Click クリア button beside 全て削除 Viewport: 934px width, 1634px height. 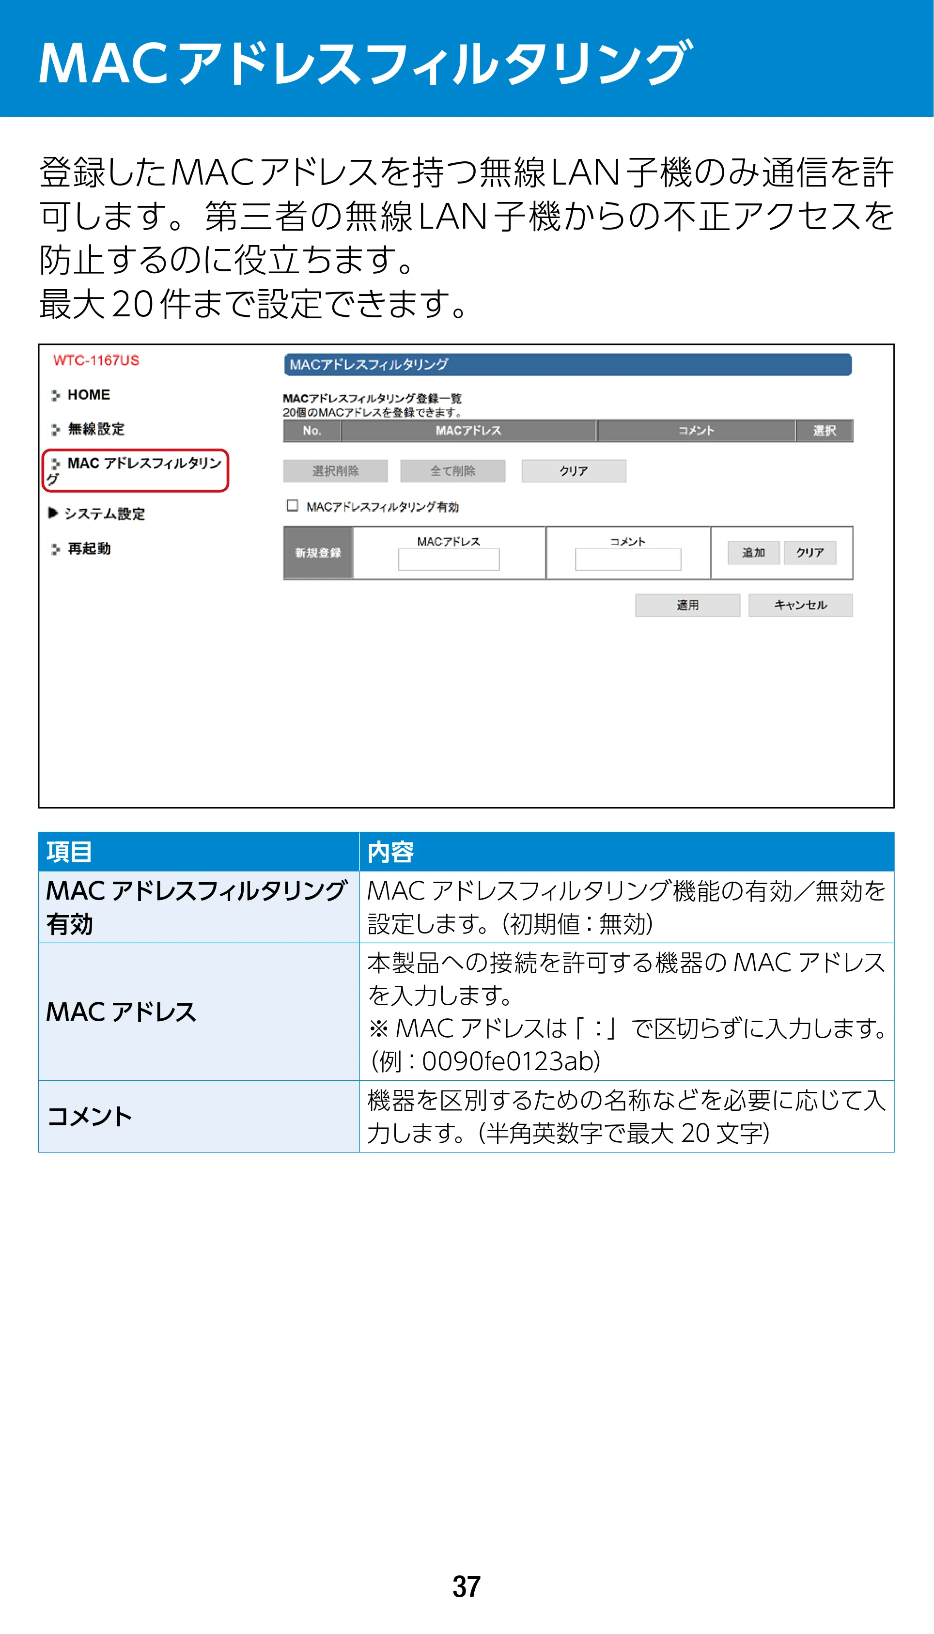pyautogui.click(x=574, y=471)
